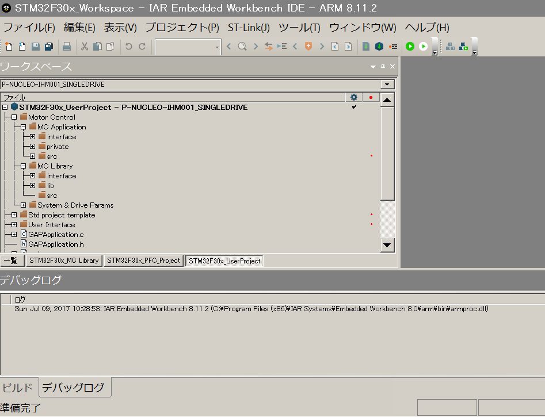545x417 pixels.
Task: Open the ST-Link(J) menu
Action: [x=249, y=28]
